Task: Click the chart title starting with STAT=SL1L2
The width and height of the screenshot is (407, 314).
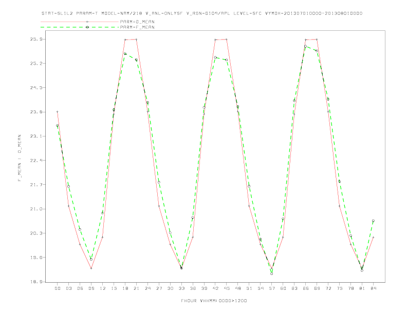Action: (x=201, y=13)
